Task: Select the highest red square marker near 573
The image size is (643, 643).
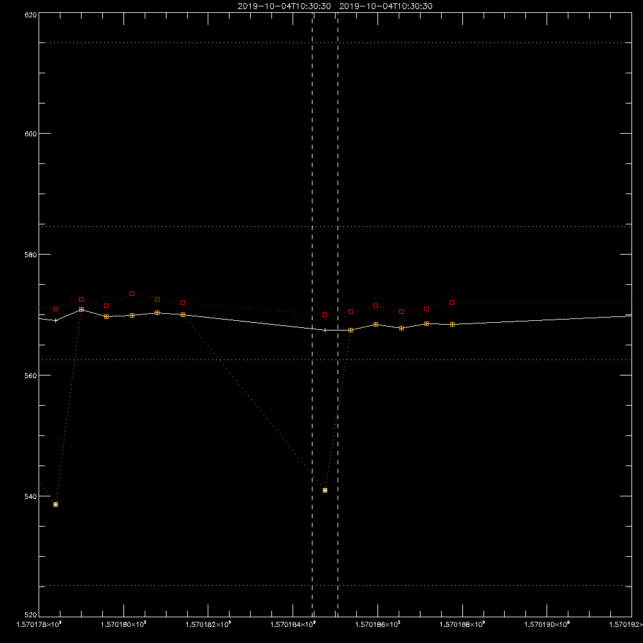Action: click(x=132, y=294)
